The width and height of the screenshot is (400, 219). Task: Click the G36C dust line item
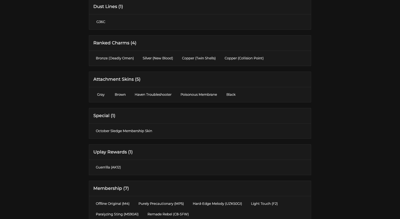[x=101, y=22]
